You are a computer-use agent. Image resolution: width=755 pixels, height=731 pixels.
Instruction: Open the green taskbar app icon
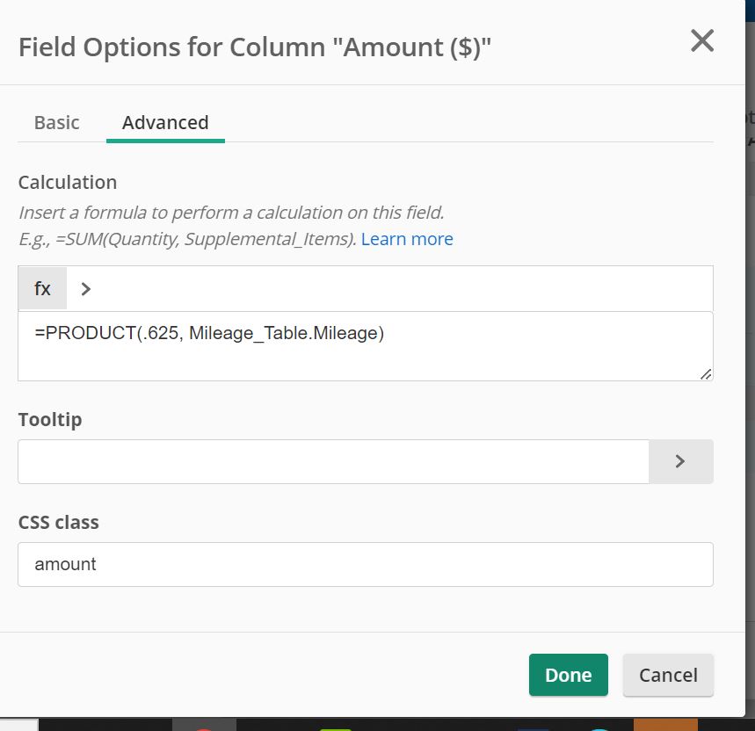pyautogui.click(x=336, y=727)
